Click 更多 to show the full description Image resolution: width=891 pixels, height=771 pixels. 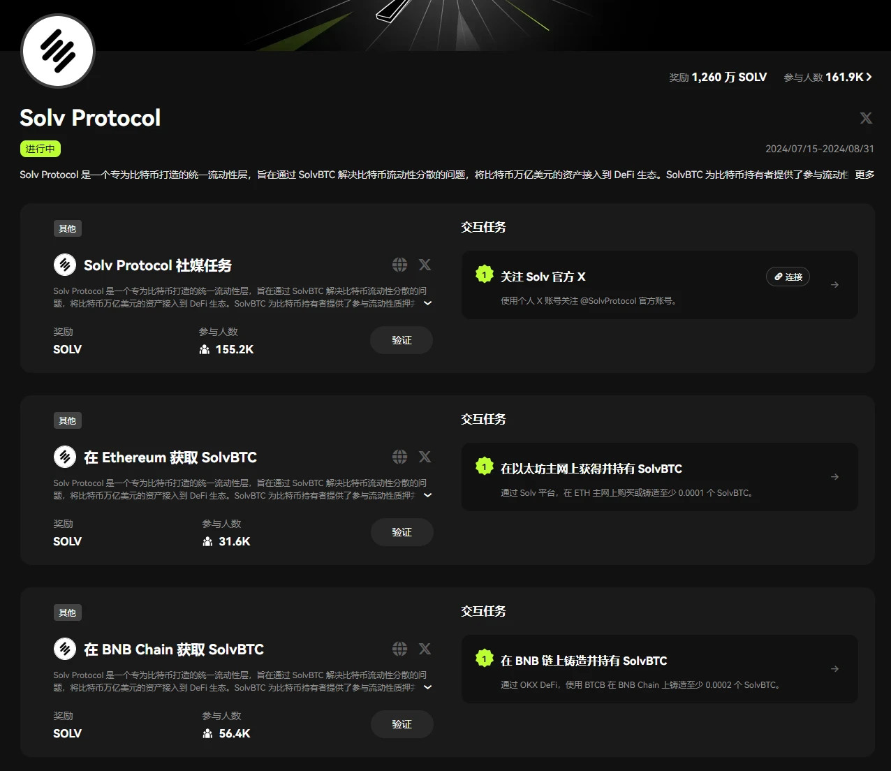tap(864, 175)
